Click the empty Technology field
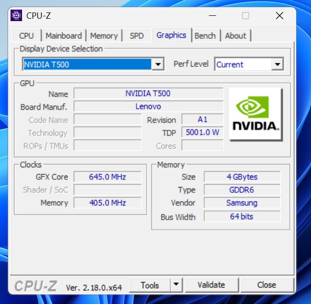The height and width of the screenshot is (304, 311). 107,132
